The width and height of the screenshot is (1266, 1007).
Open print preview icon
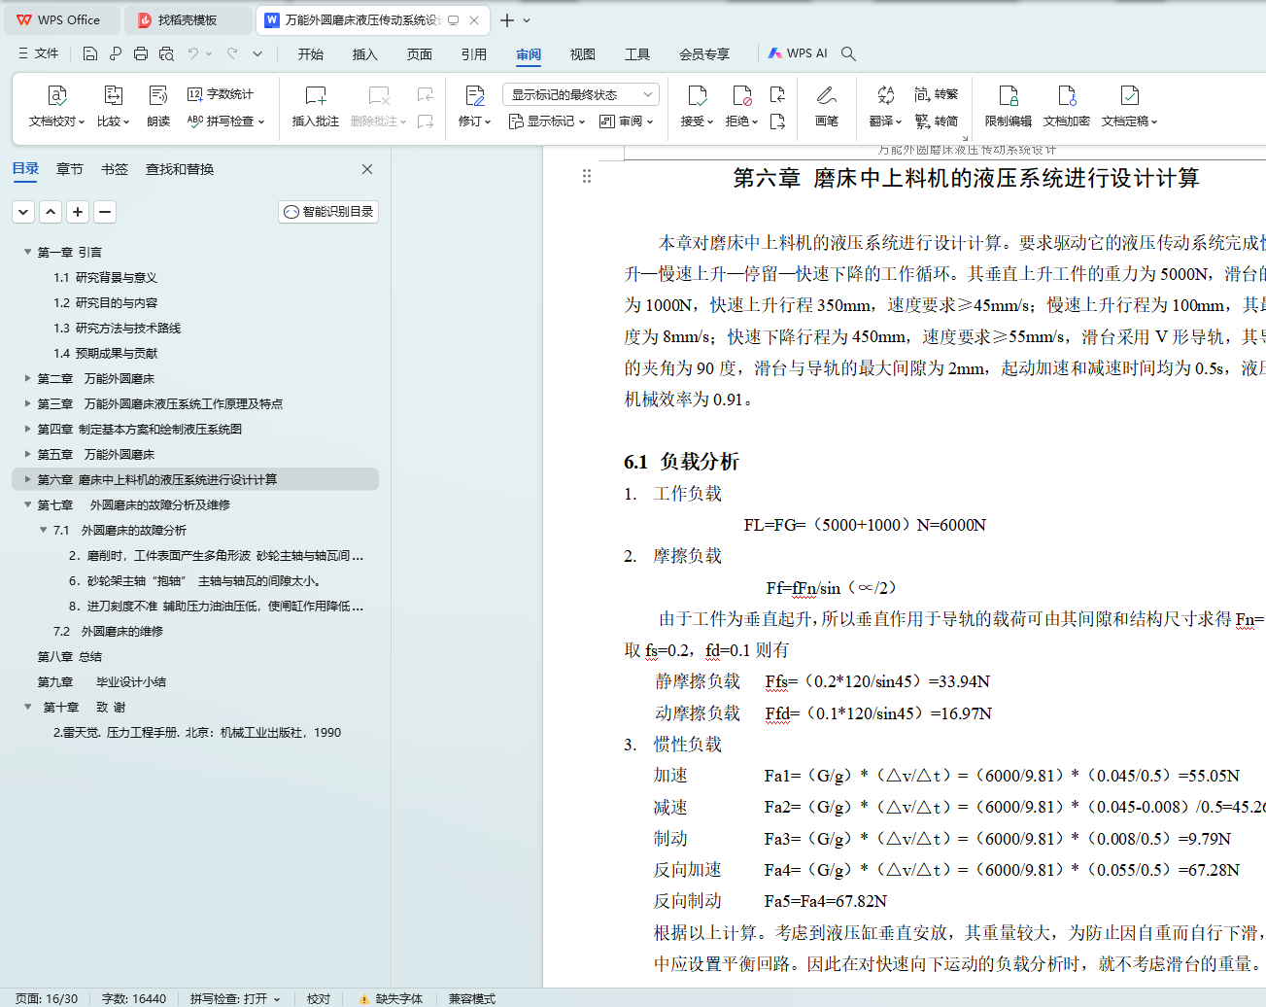166,53
